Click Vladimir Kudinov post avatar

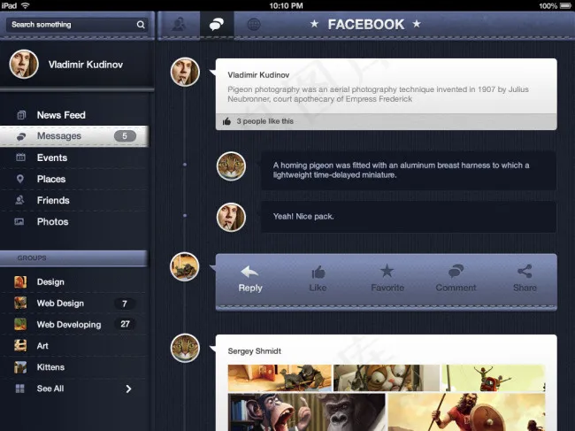click(185, 72)
